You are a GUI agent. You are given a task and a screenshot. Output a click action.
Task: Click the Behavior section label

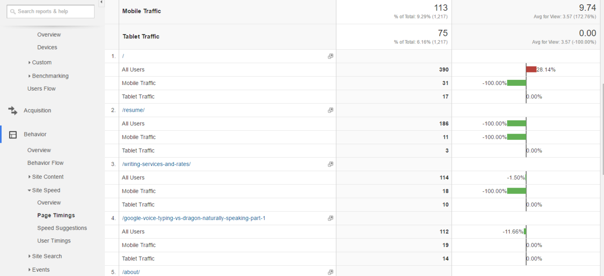35,134
